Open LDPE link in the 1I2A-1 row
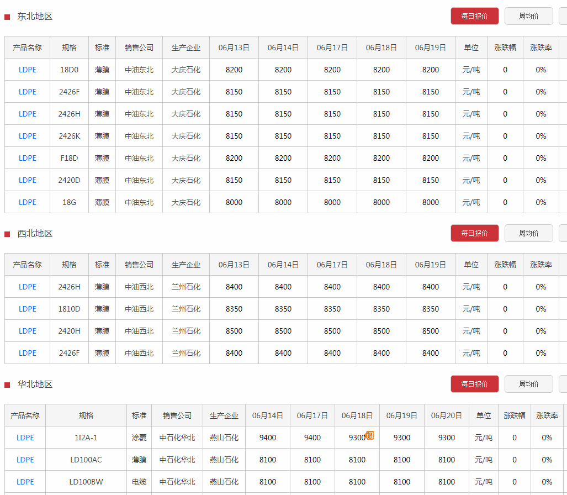This screenshot has height=495, width=567. click(x=25, y=438)
